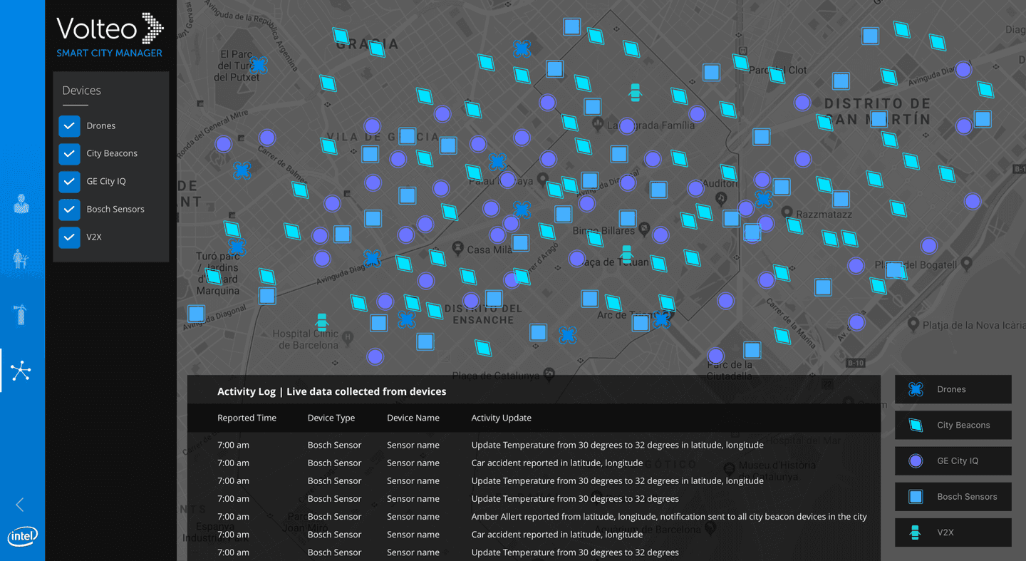1026x561 pixels.
Task: Click the Bosch sensor square above Parc de la Ciutadella
Action: click(752, 350)
